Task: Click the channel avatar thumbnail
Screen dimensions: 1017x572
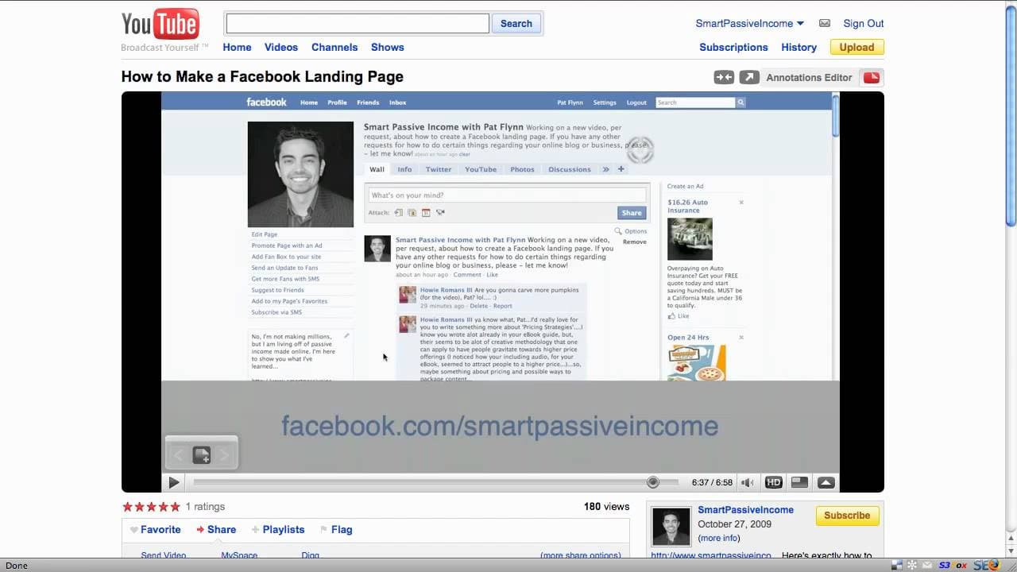Action: pos(671,526)
